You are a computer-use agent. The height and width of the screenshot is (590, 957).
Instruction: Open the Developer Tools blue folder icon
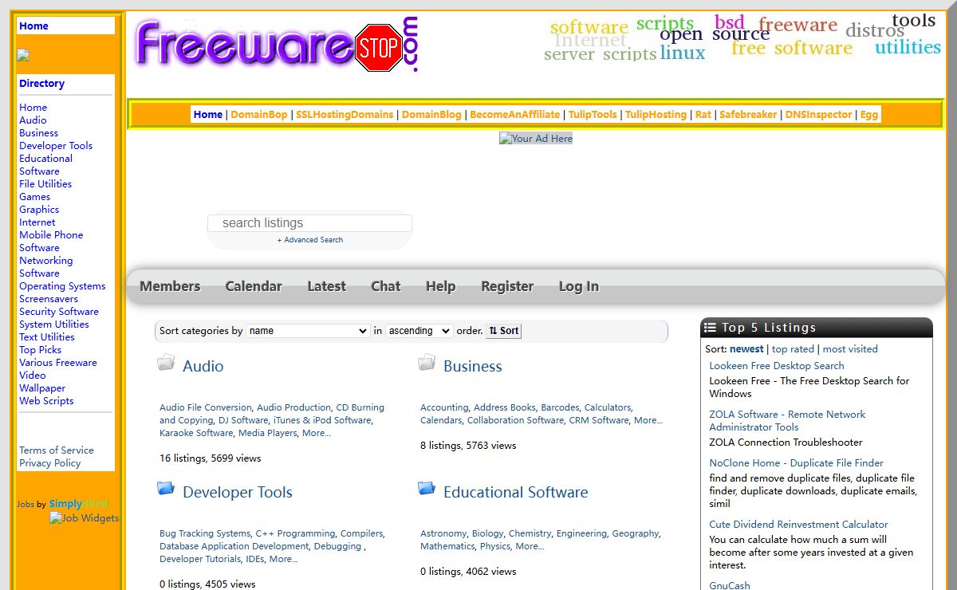166,488
